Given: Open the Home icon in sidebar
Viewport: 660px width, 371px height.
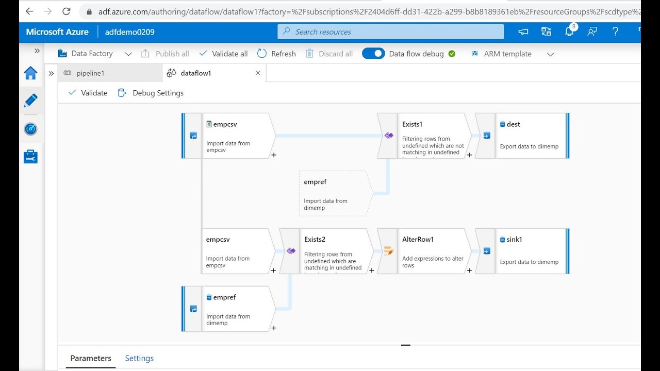Looking at the screenshot, I should (x=30, y=73).
